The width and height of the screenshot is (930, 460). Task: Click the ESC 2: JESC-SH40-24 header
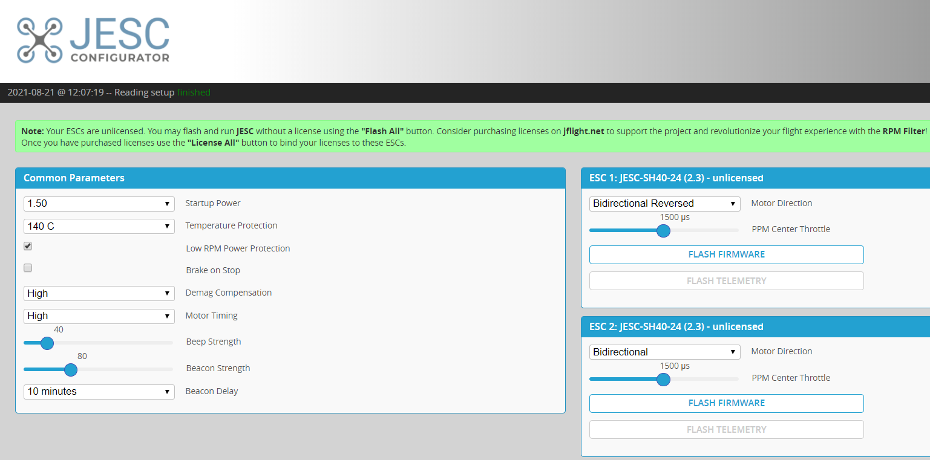click(x=755, y=326)
